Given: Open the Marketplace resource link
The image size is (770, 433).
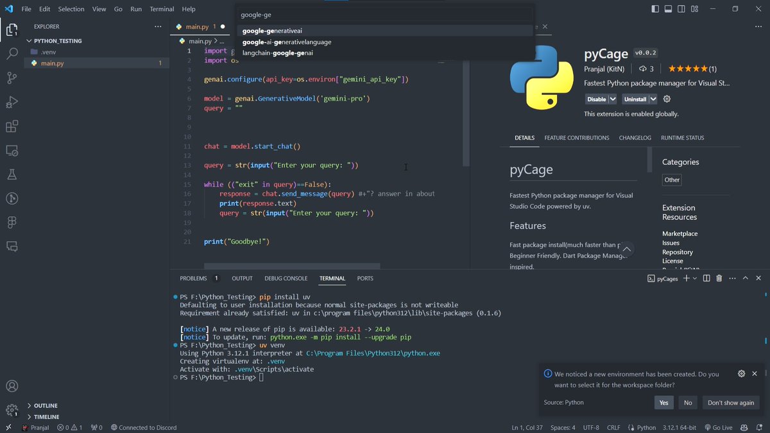Looking at the screenshot, I should [x=680, y=233].
